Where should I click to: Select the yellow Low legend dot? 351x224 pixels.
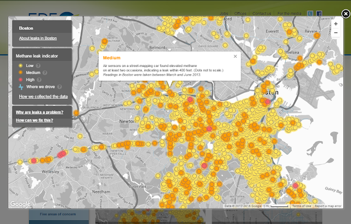coord(20,66)
